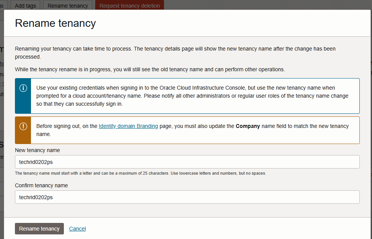Click the orange warning exclamation icon
The height and width of the screenshot is (239, 372).
coord(23,126)
